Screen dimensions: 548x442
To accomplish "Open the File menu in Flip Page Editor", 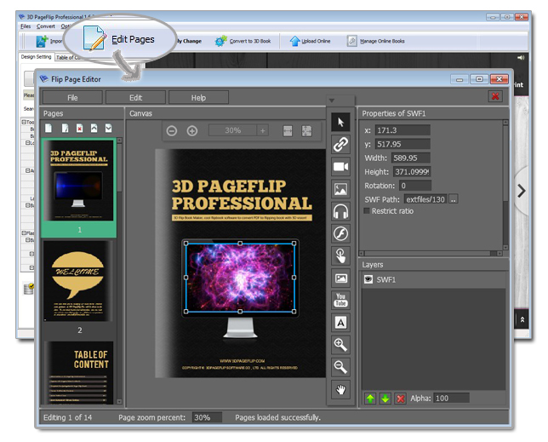I will coord(72,98).
